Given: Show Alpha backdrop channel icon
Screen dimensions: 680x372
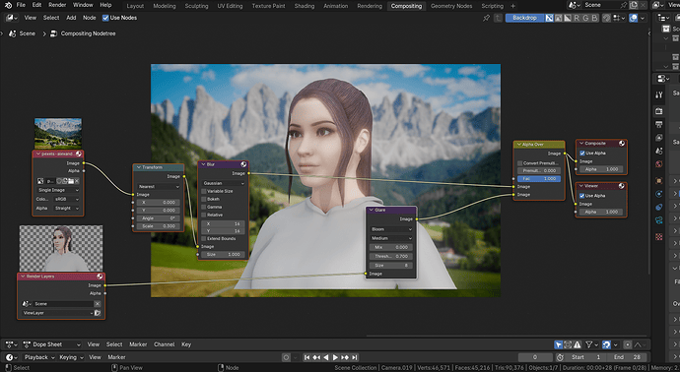Looking at the screenshot, I should click(x=568, y=18).
